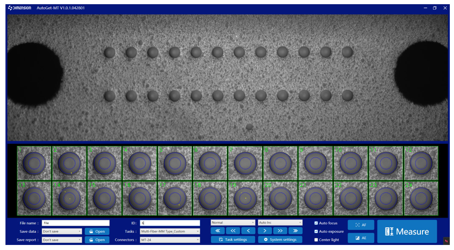Select fiber thumbnail 10
Screen dimensions: 454x250
351,163
